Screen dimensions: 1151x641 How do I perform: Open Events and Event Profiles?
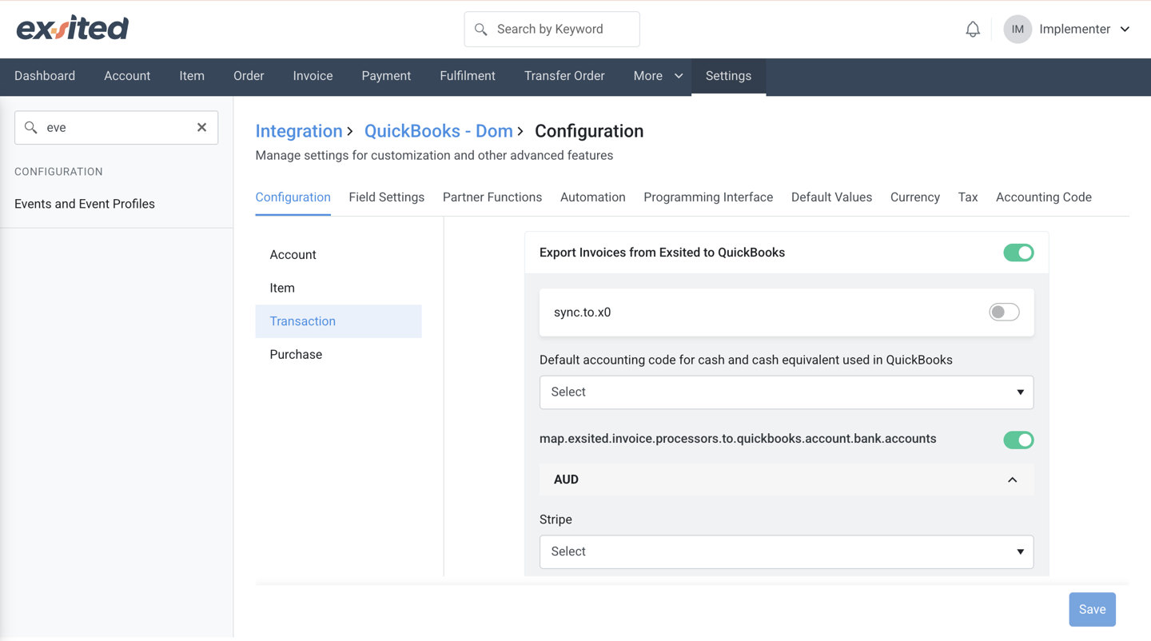point(85,204)
